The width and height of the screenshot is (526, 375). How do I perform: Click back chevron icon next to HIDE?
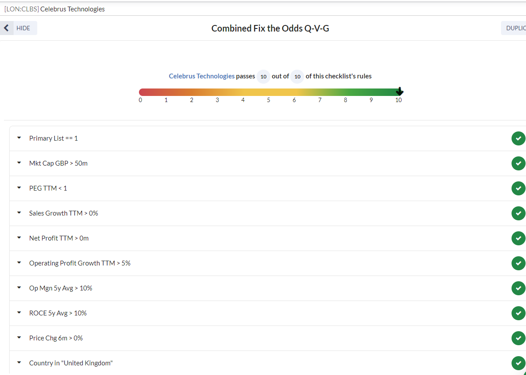click(6, 28)
